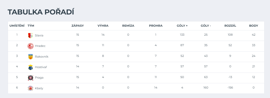Click the UMÍSTĚNÍ column header
The width and height of the screenshot is (270, 98).
[17, 26]
